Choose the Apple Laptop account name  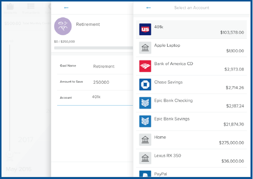point(167,45)
